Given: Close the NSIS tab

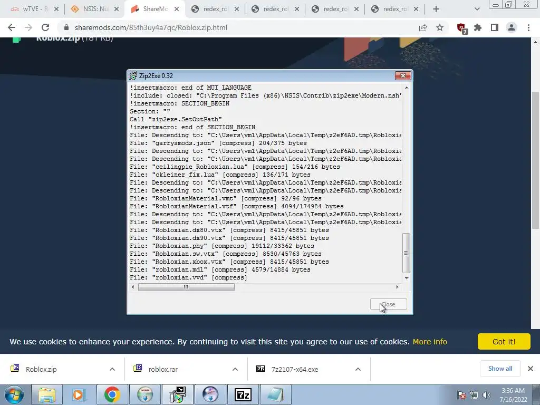Looking at the screenshot, I should click(x=117, y=9).
